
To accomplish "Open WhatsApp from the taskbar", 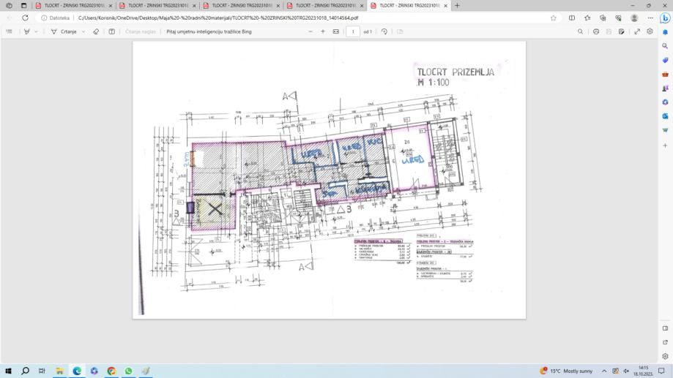I will pos(128,371).
